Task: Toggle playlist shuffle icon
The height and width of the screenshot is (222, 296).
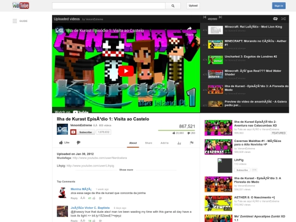Action: [283, 19]
